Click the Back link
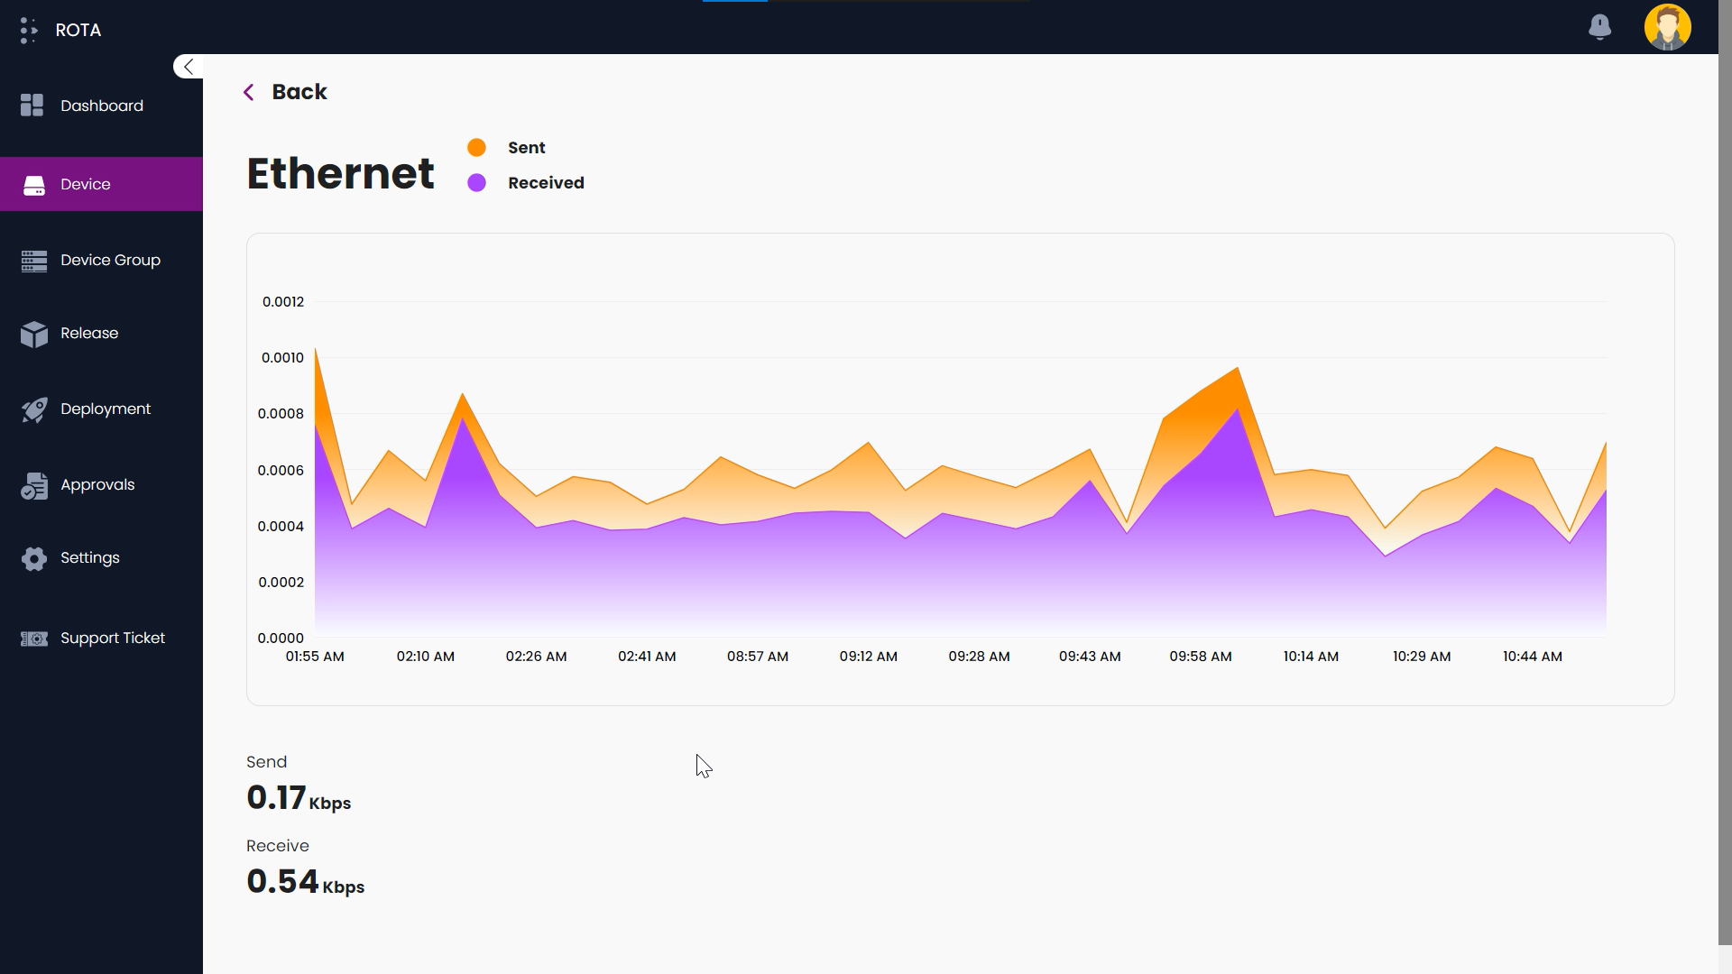The width and height of the screenshot is (1732, 974). pyautogui.click(x=299, y=91)
